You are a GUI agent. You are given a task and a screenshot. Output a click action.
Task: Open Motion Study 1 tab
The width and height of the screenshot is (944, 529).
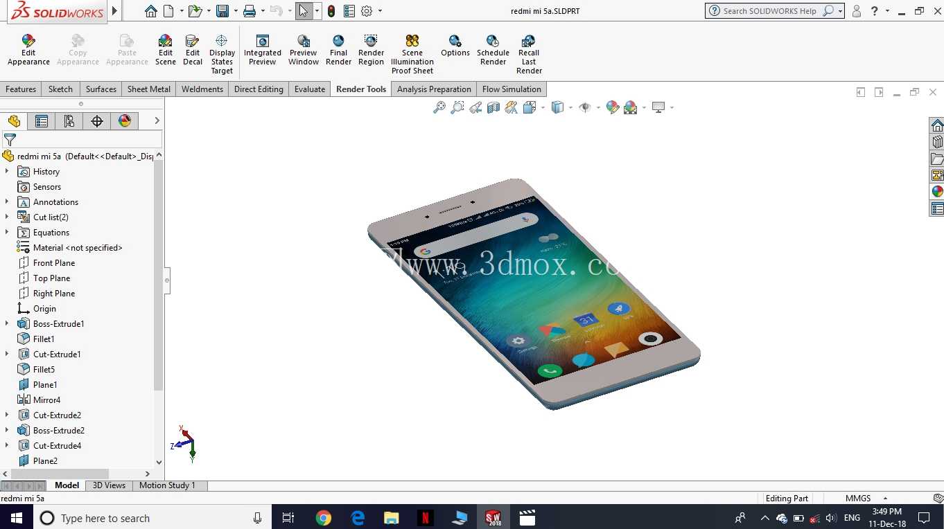click(x=167, y=485)
